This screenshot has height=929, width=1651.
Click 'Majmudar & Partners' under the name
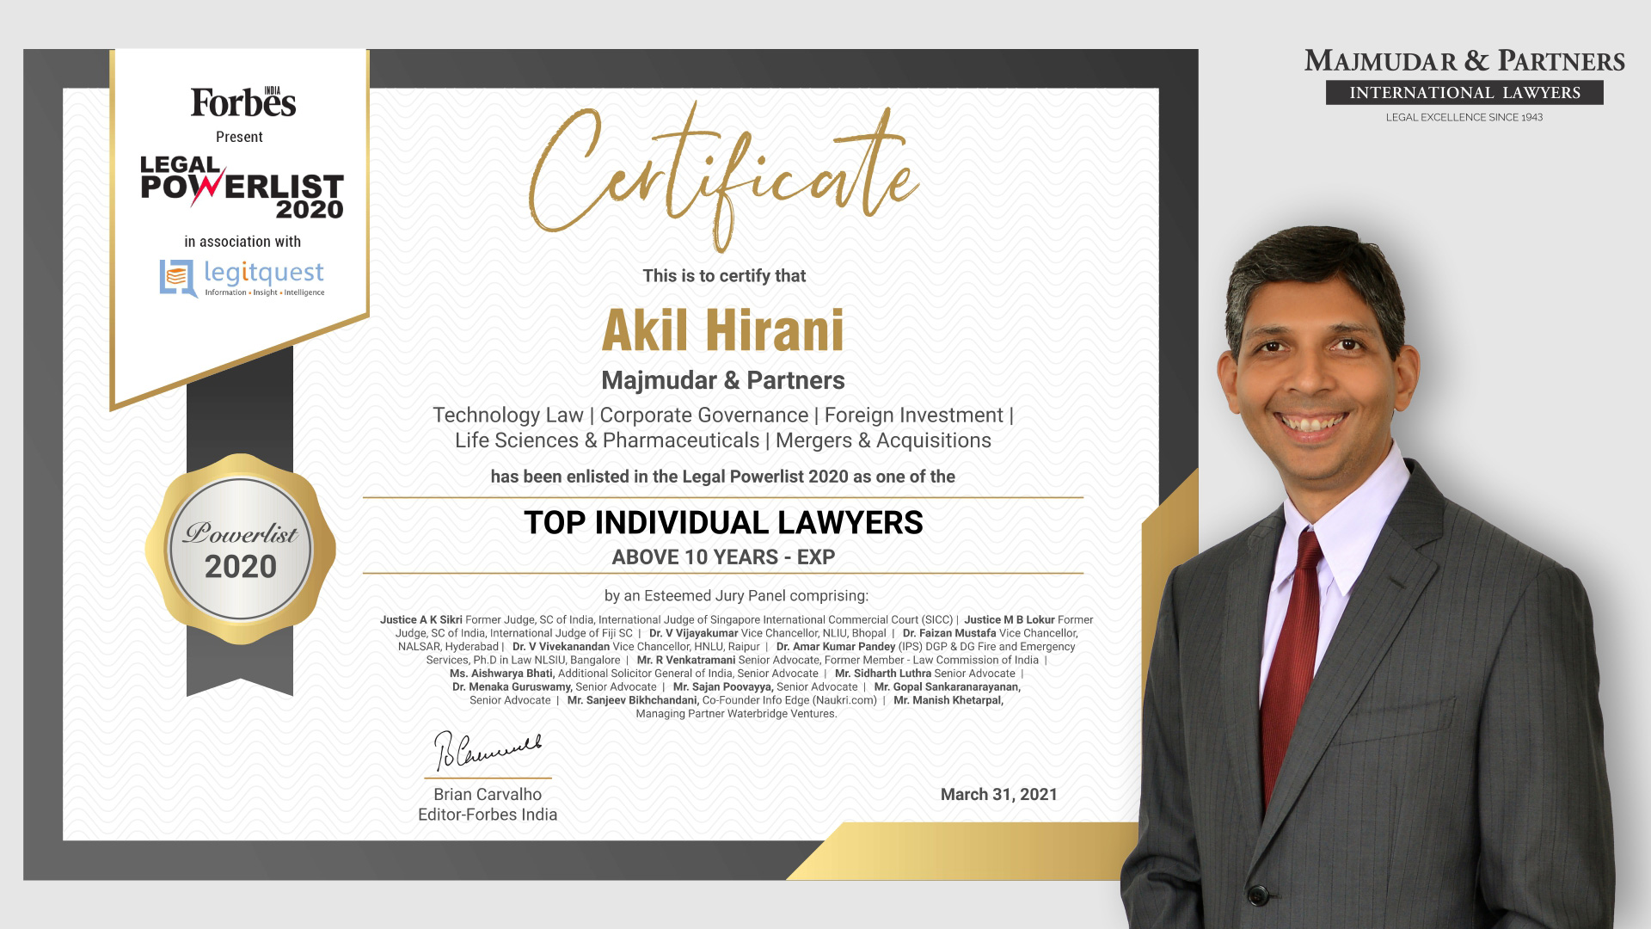tap(723, 380)
